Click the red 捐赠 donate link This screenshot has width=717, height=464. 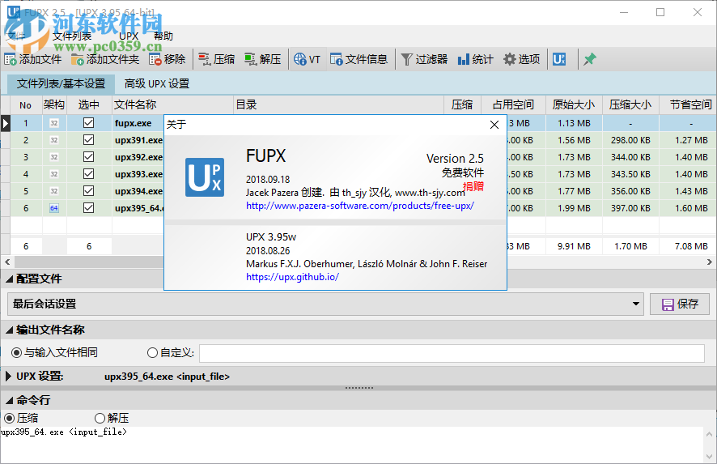pos(473,185)
